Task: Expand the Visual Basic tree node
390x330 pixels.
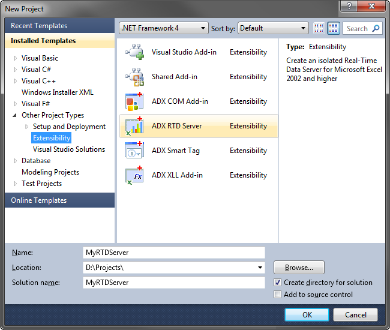Action: (15, 58)
